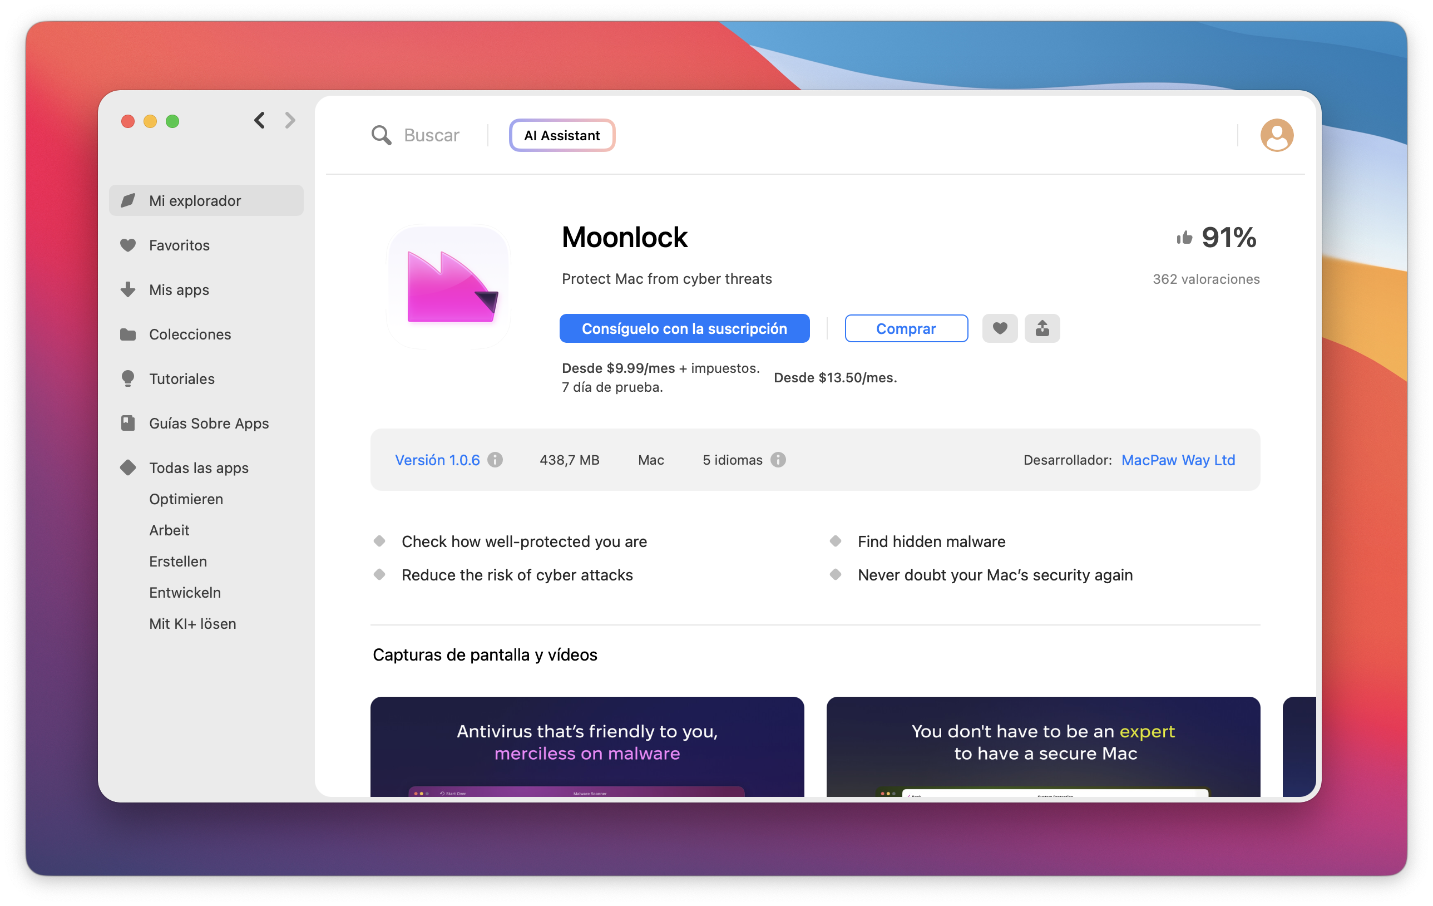
Task: Select the Optimieren subcategory
Action: [x=186, y=499]
